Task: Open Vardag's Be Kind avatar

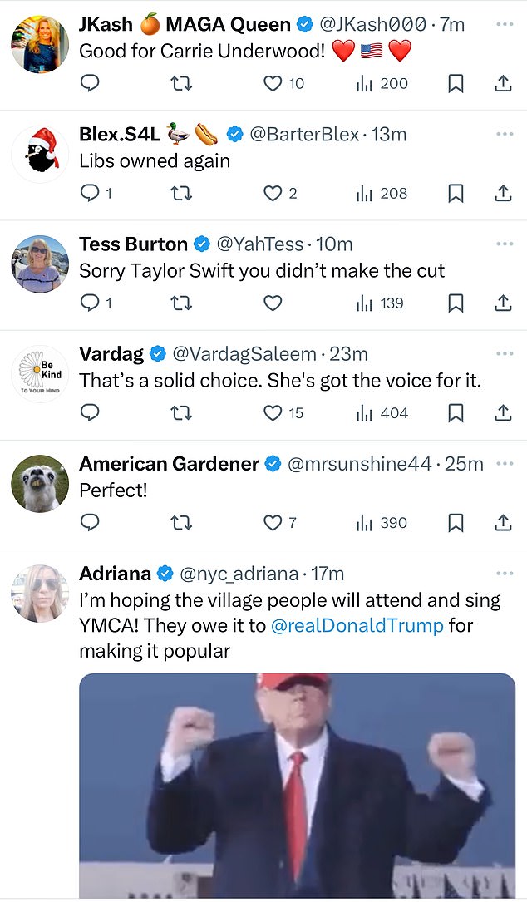Action: 40,374
